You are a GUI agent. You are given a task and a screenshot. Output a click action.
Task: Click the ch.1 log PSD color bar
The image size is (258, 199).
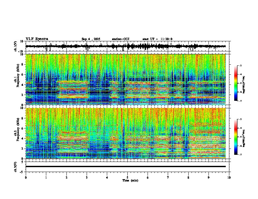tap(236, 83)
